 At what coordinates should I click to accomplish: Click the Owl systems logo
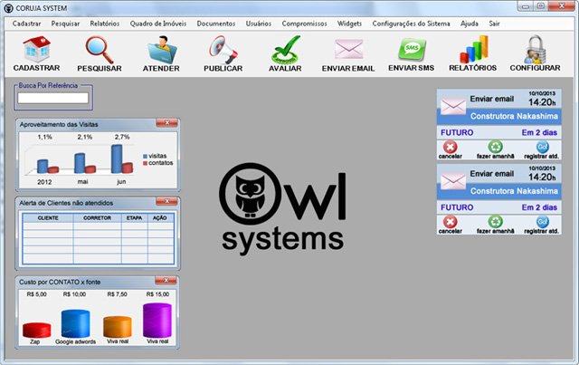coord(282,208)
